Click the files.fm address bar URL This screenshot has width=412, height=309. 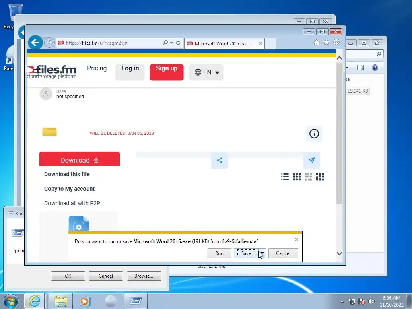tap(97, 43)
